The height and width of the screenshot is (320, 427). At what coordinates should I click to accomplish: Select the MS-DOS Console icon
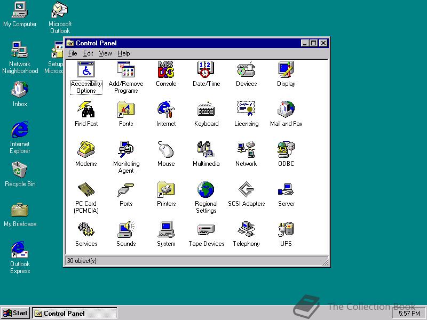click(166, 74)
